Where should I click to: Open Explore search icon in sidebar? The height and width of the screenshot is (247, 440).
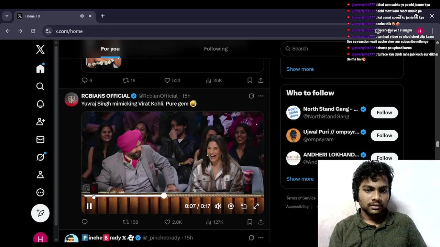40,86
